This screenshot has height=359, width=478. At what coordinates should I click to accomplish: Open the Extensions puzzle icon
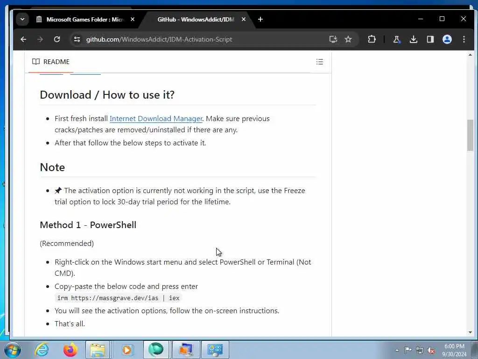pyautogui.click(x=372, y=39)
